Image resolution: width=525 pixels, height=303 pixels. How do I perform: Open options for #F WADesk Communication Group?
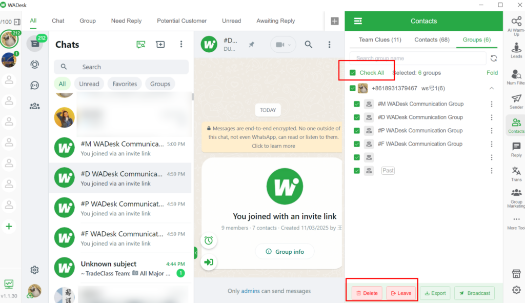(492, 144)
